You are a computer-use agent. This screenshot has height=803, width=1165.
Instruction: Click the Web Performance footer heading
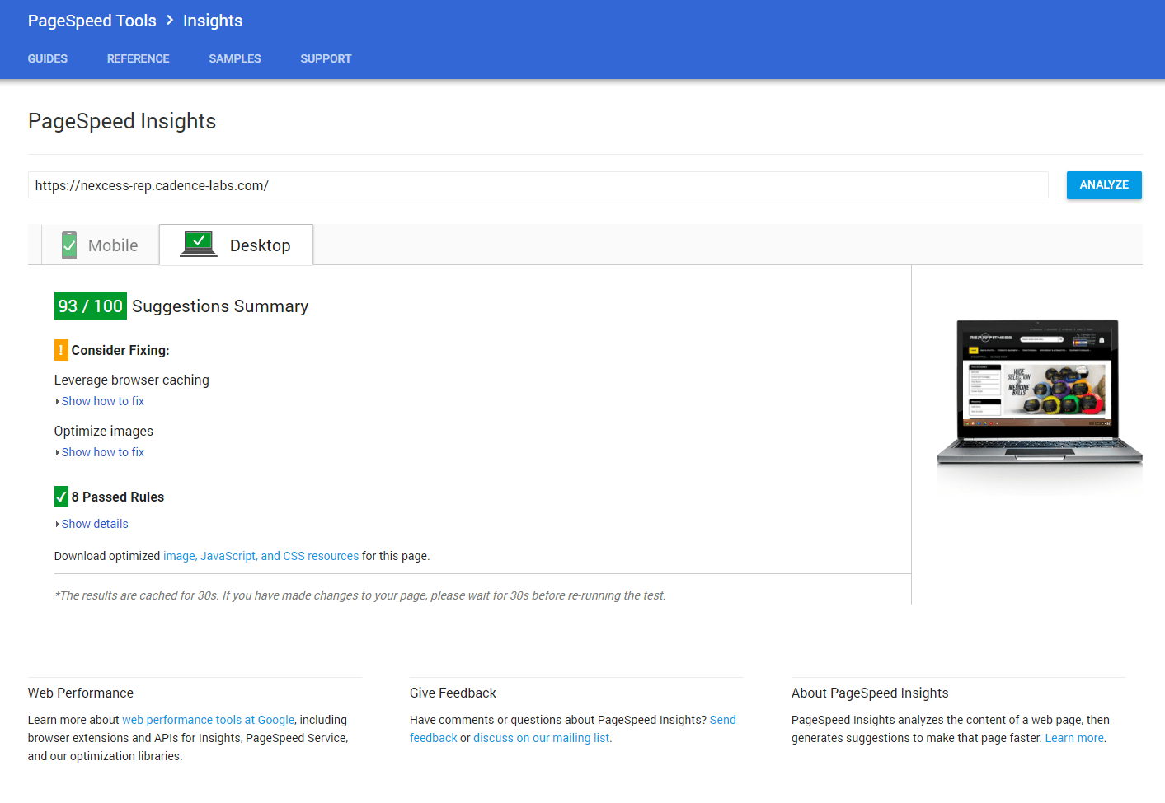tap(81, 693)
